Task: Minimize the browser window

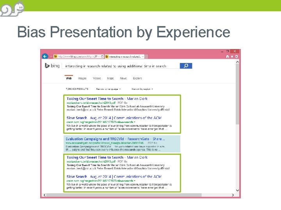Action: pyautogui.click(x=222, y=51)
